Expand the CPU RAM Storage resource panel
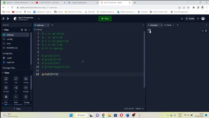Image resolution: width=209 pixels, height=118 pixels. click(x=3, y=103)
